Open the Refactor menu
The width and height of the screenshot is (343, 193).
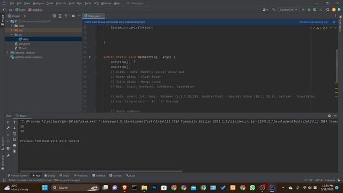point(61,3)
